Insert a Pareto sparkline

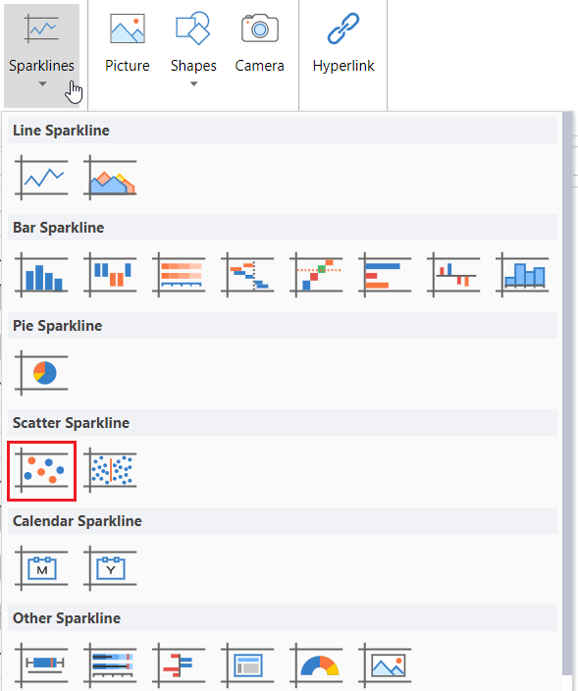coord(316,275)
